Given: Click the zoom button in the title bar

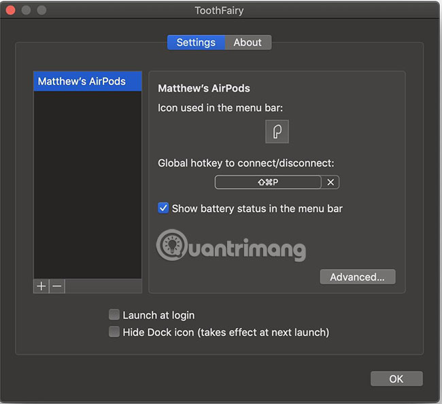Looking at the screenshot, I should 41,10.
